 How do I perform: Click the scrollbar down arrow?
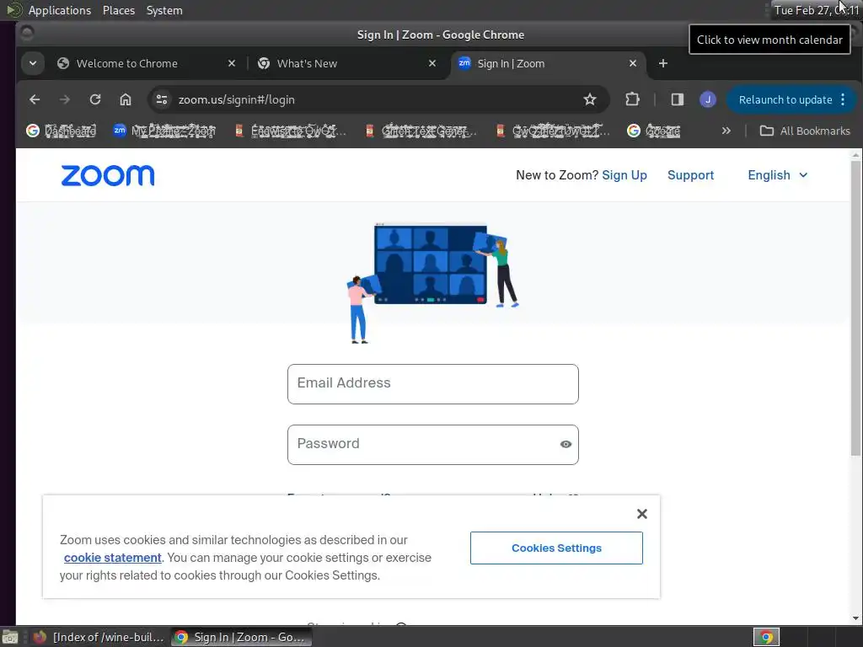coord(855,618)
